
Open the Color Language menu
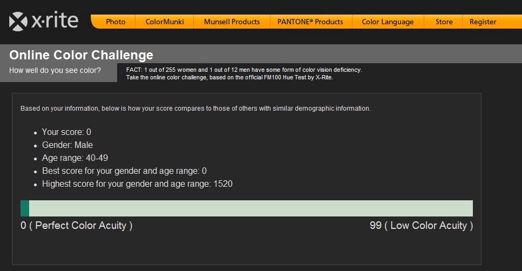coord(388,22)
